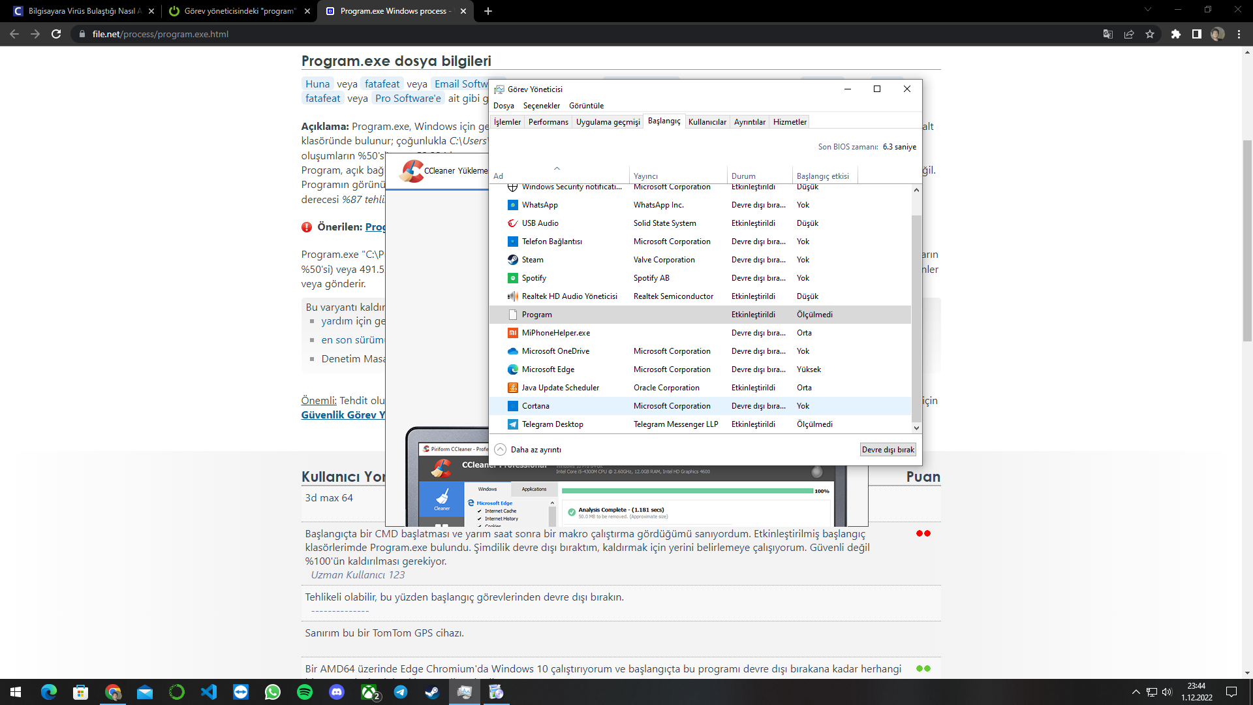
Task: Bookmark this page with the star icon
Action: pos(1150,34)
